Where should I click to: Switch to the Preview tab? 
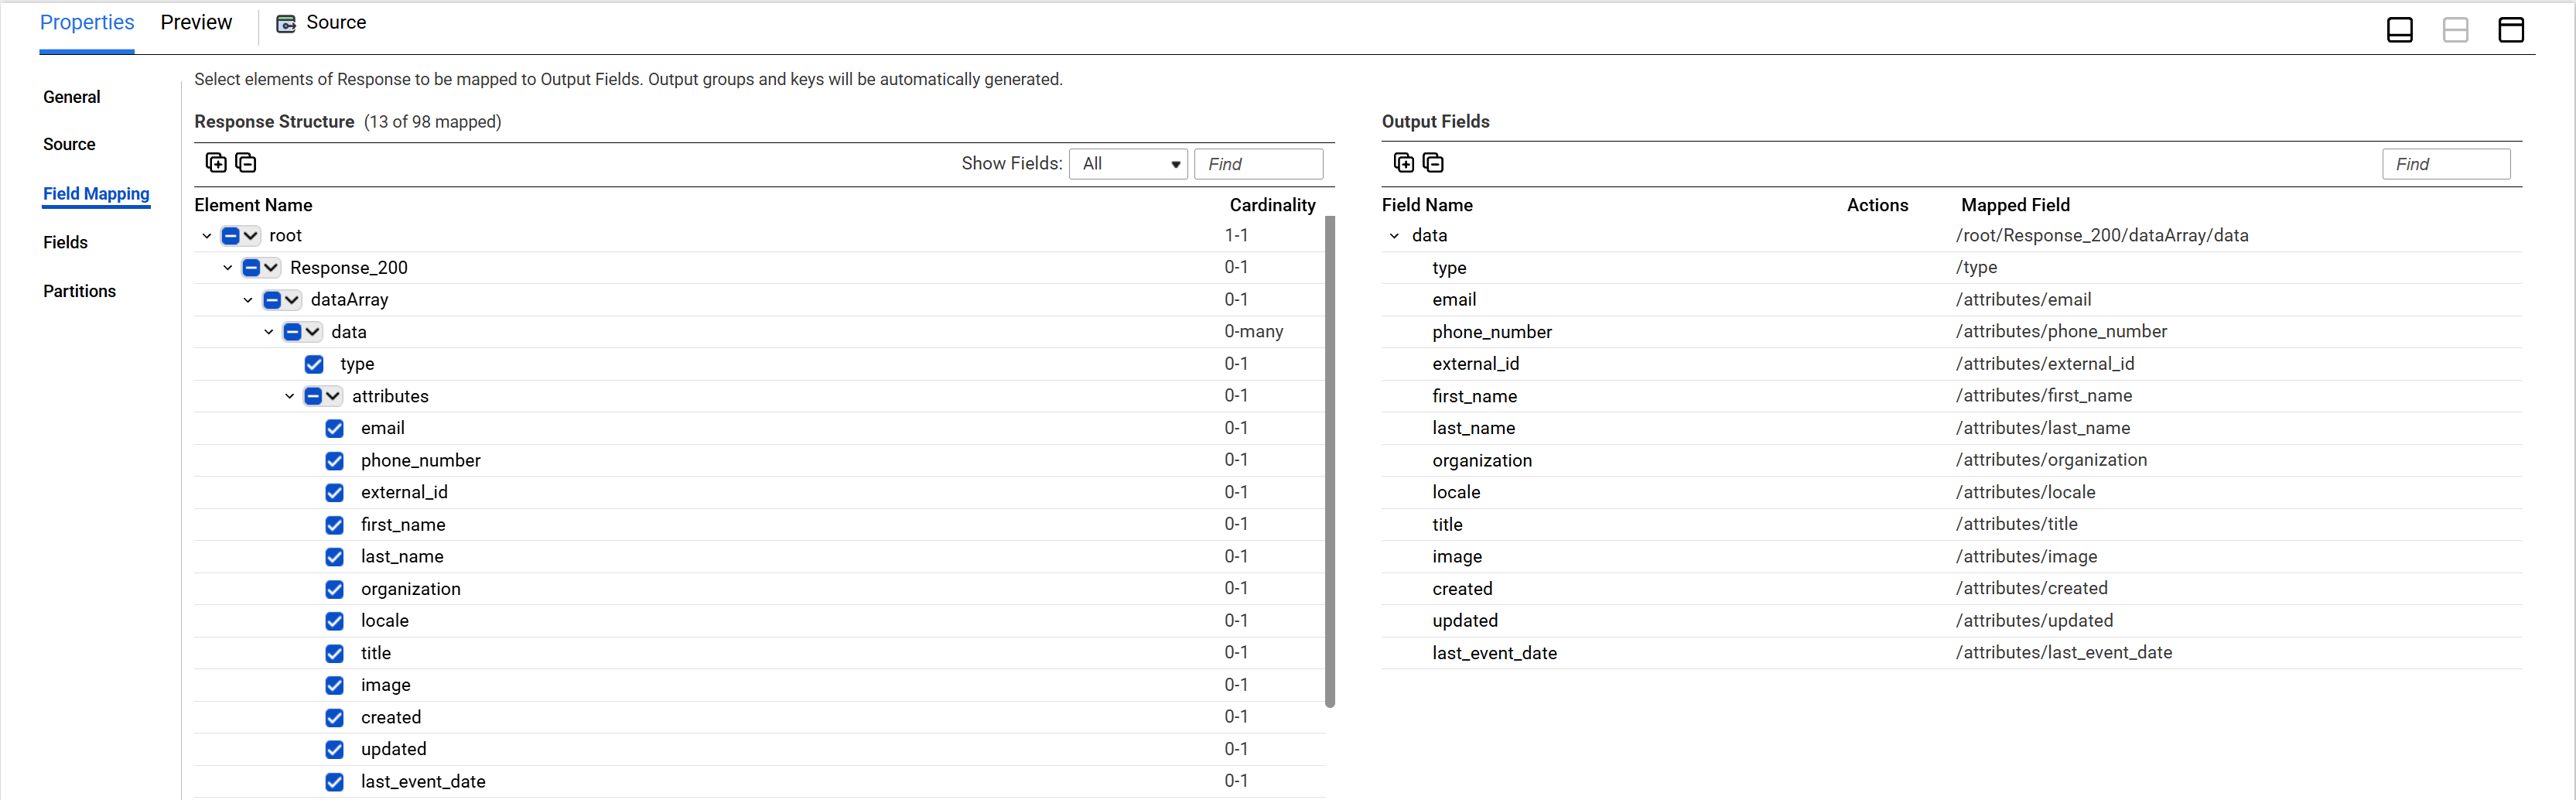click(196, 23)
